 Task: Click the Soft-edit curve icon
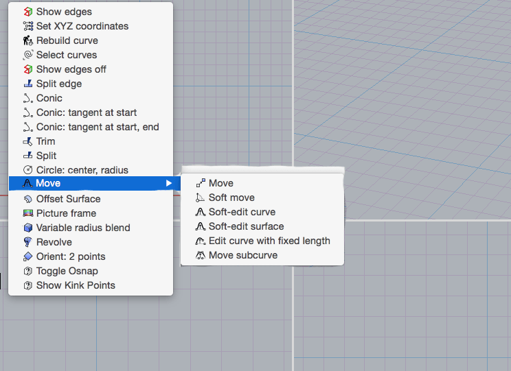(201, 212)
